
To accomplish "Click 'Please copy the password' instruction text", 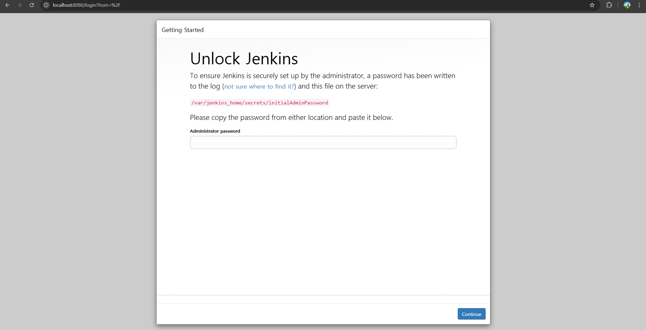I will 291,118.
